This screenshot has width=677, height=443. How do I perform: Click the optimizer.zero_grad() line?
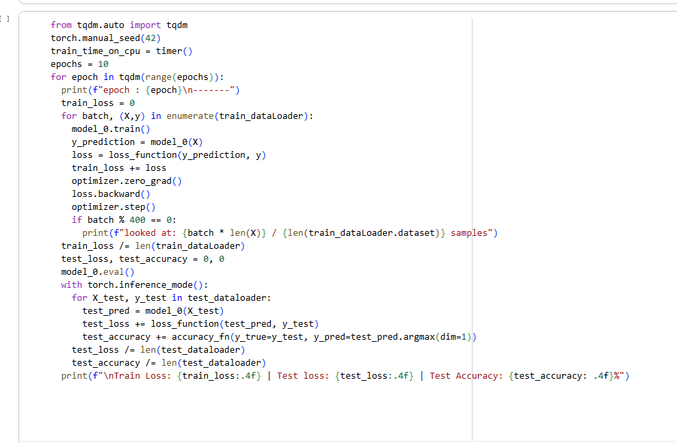tap(127, 181)
